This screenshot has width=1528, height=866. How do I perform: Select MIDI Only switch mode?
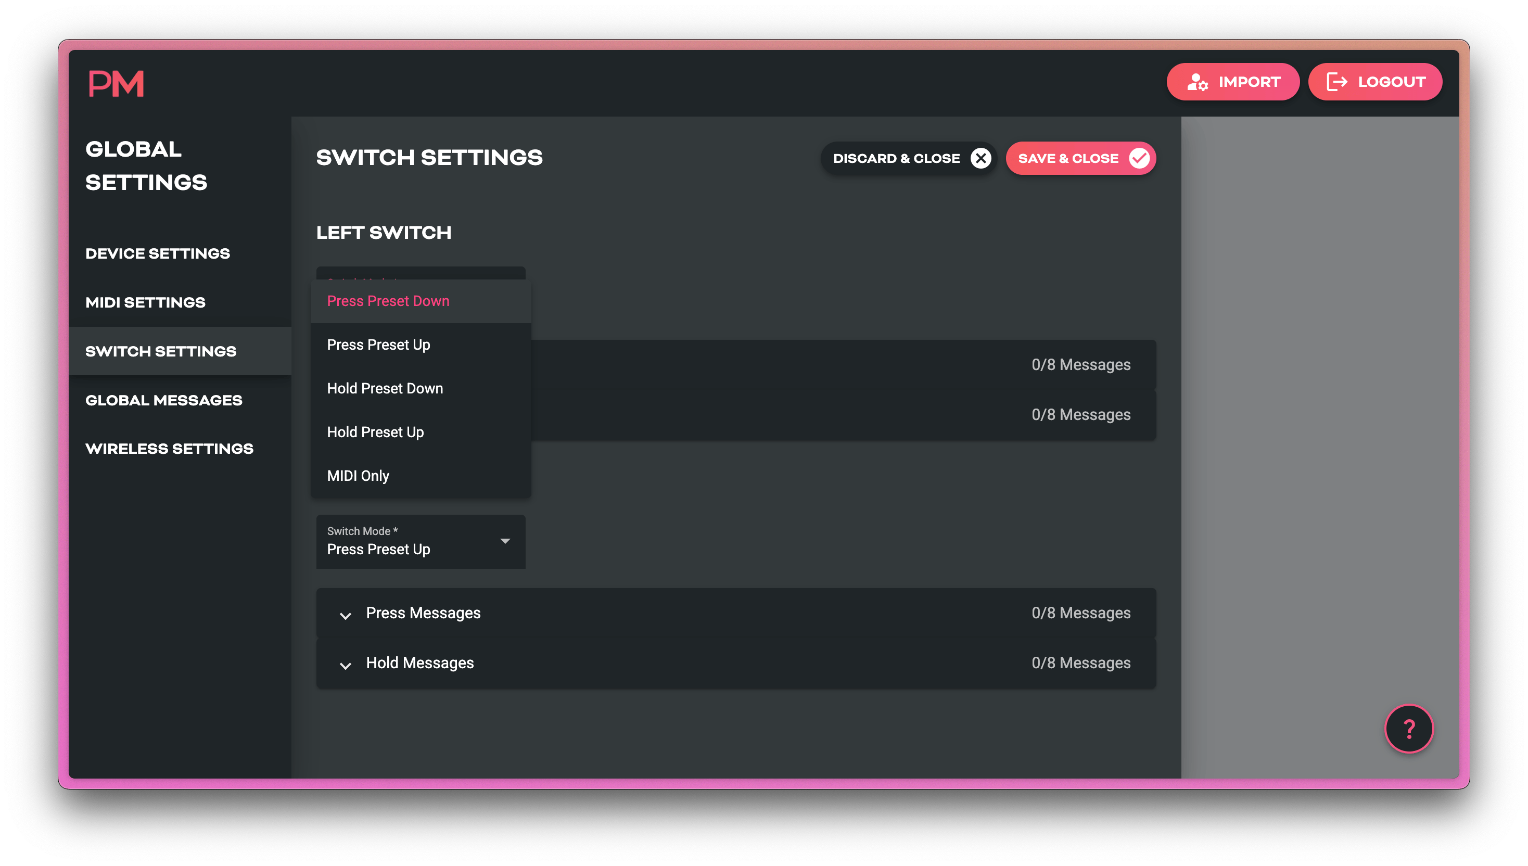pyautogui.click(x=358, y=475)
